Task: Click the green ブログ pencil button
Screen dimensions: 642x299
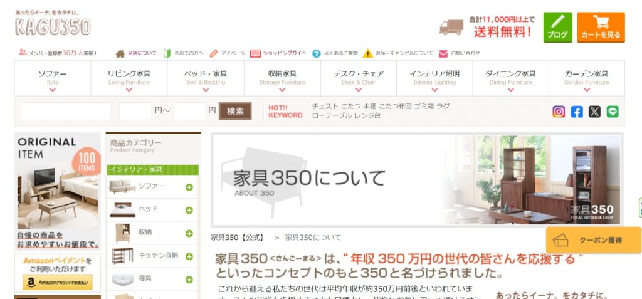Action: pos(557,27)
